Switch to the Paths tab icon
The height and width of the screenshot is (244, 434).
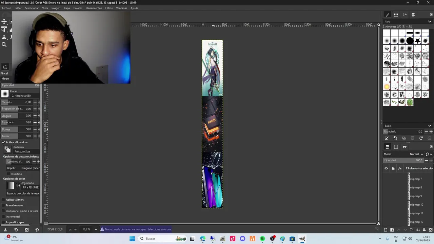pyautogui.click(x=405, y=147)
